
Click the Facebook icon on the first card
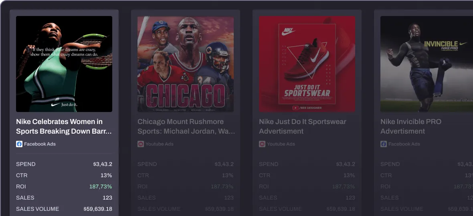coord(19,144)
